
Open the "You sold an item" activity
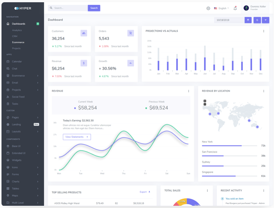coord(234,199)
